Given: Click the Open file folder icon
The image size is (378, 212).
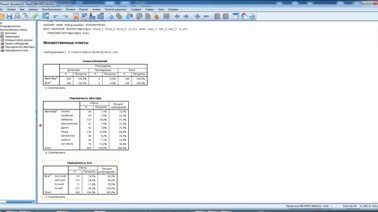Looking at the screenshot, I should tap(2, 16).
